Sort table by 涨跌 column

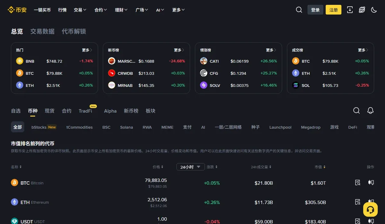pos(212,167)
